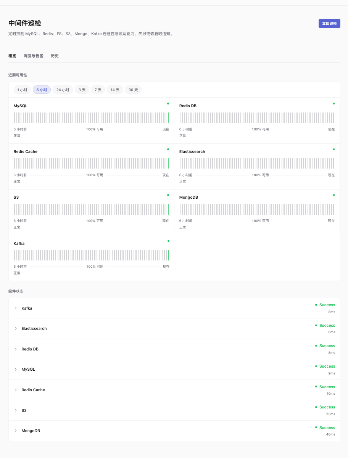Click the MongoDB availability bar chart
348x458 pixels.
(x=257, y=209)
